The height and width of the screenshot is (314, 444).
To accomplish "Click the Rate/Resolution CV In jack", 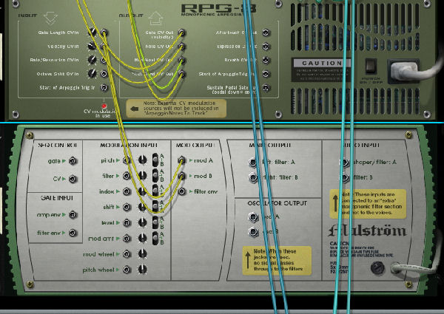I will [x=104, y=60].
